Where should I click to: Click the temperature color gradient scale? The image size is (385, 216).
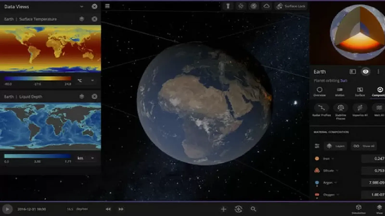(37, 79)
